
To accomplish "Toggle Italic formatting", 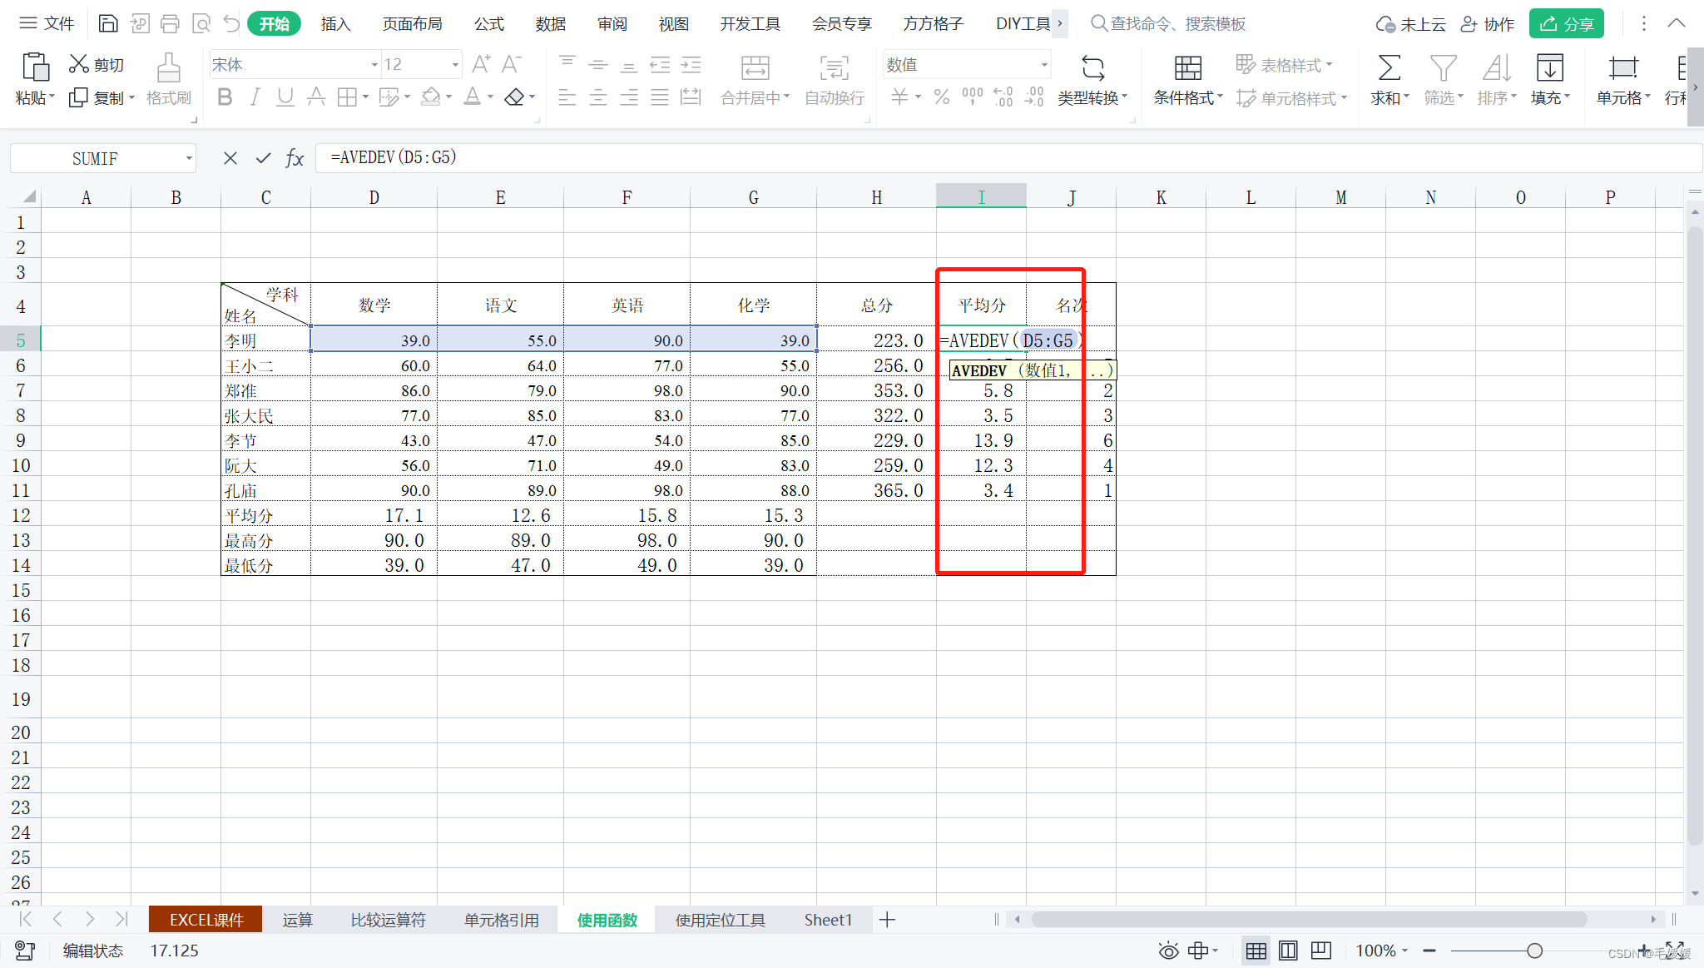I will pyautogui.click(x=255, y=97).
